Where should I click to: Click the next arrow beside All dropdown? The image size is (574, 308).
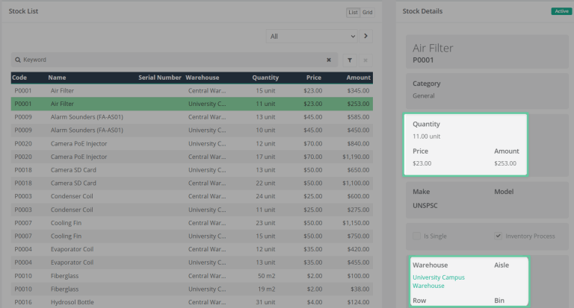point(366,36)
